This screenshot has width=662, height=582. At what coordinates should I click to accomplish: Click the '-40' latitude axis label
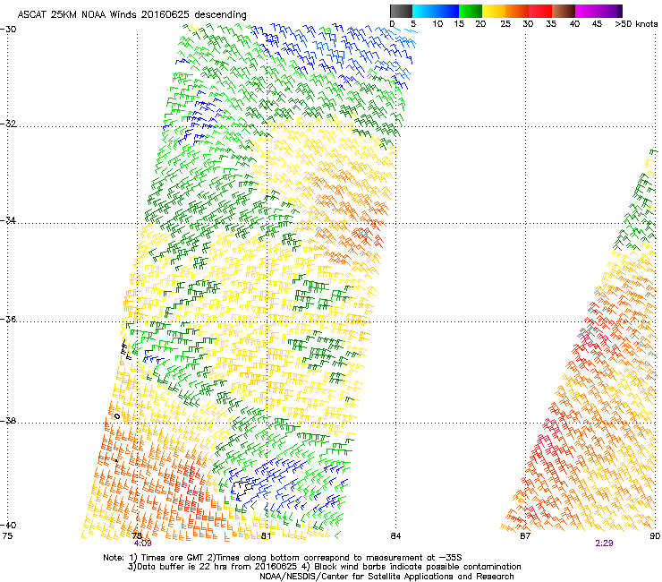[8, 525]
